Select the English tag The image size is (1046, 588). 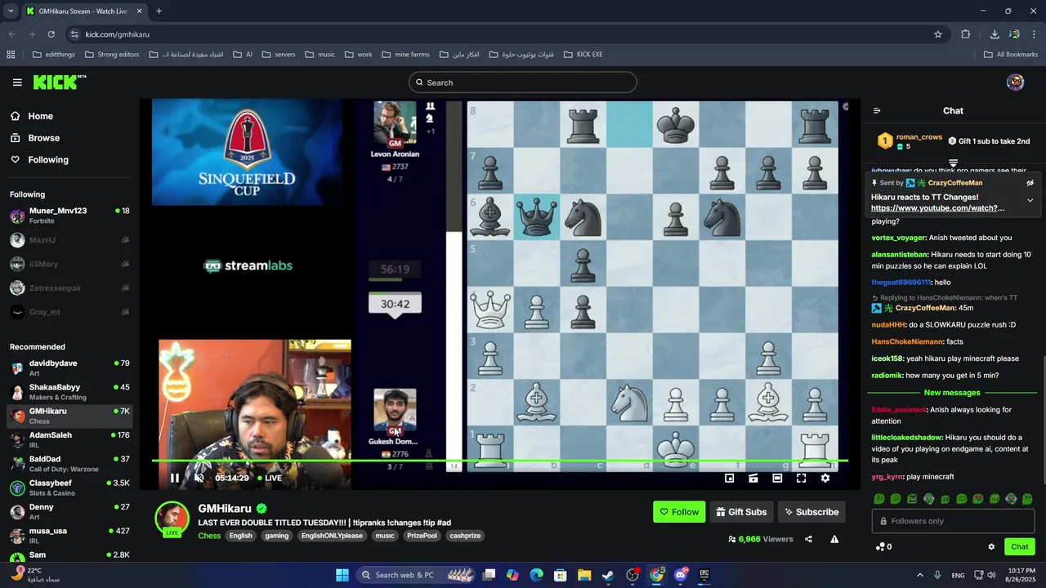tap(240, 536)
